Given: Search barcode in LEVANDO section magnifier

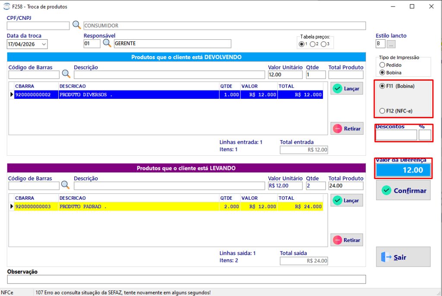Looking at the screenshot, I should pos(65,185).
